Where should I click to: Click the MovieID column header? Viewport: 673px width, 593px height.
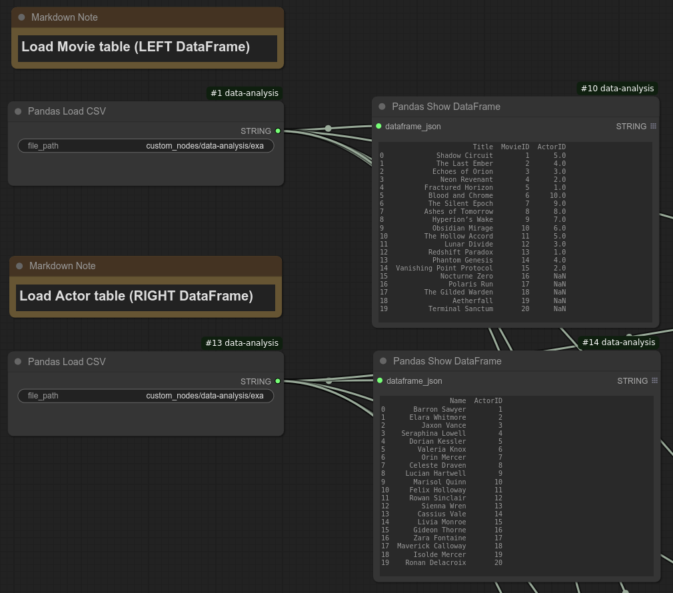pyautogui.click(x=515, y=147)
